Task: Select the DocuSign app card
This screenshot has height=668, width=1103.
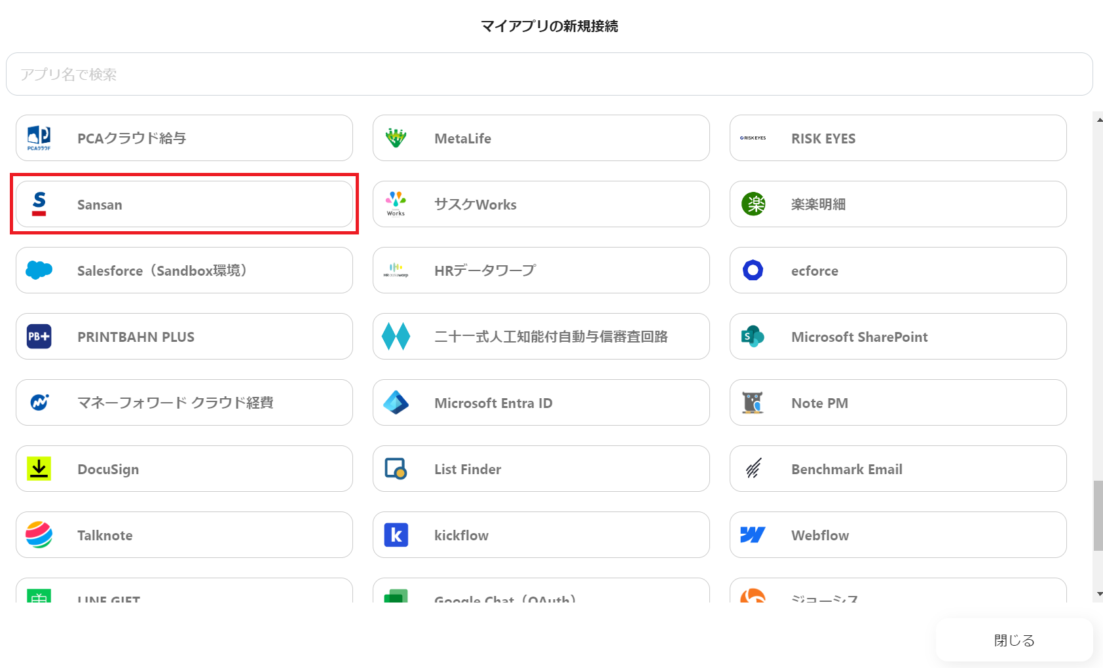Action: point(184,468)
